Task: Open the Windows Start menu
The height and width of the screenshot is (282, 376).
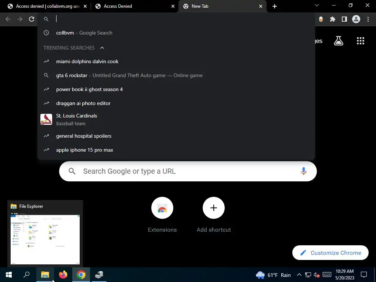Action: 9,275
